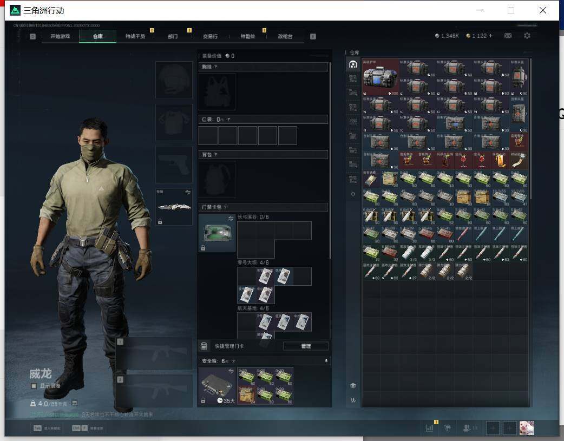Open the weight details list icon

(75, 403)
